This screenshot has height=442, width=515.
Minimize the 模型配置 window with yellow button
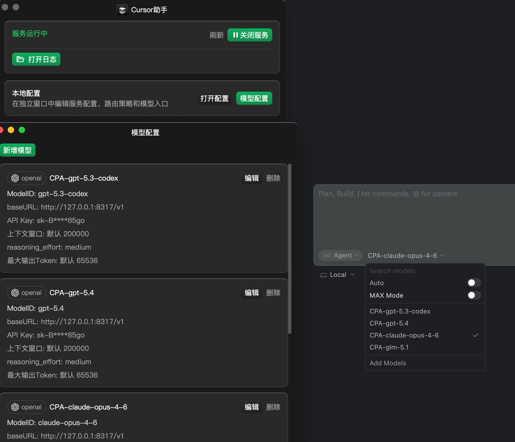point(11,130)
